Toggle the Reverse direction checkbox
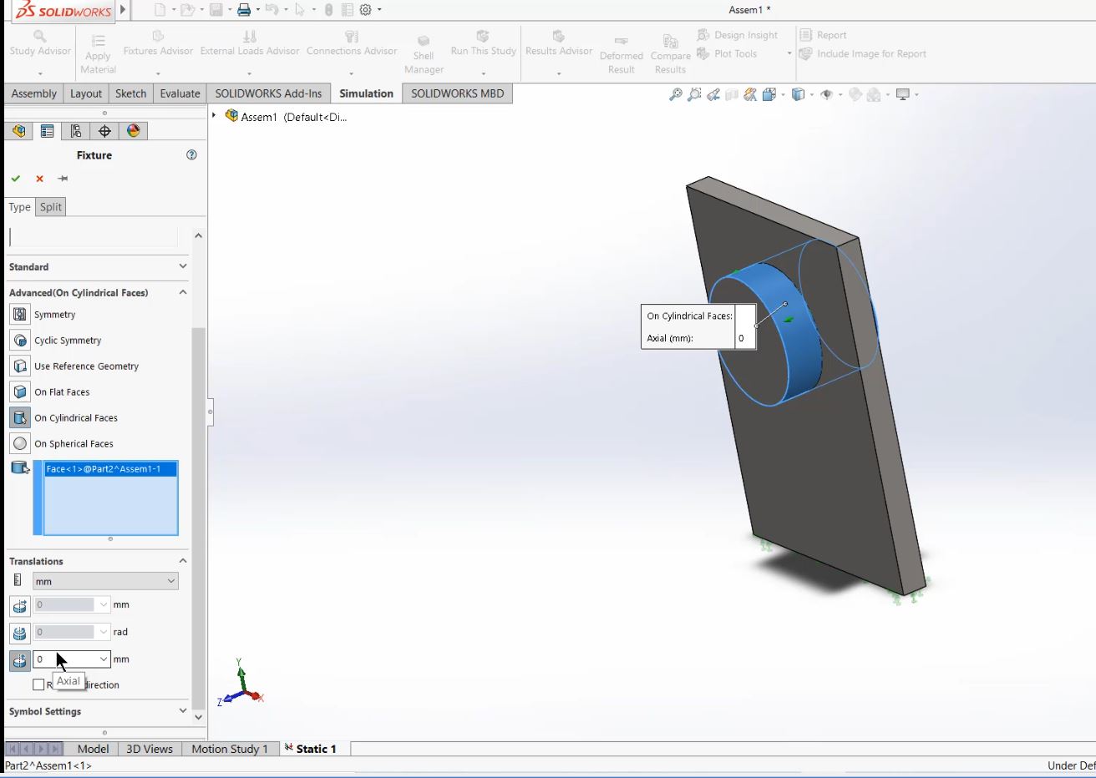This screenshot has height=778, width=1096. [x=38, y=684]
